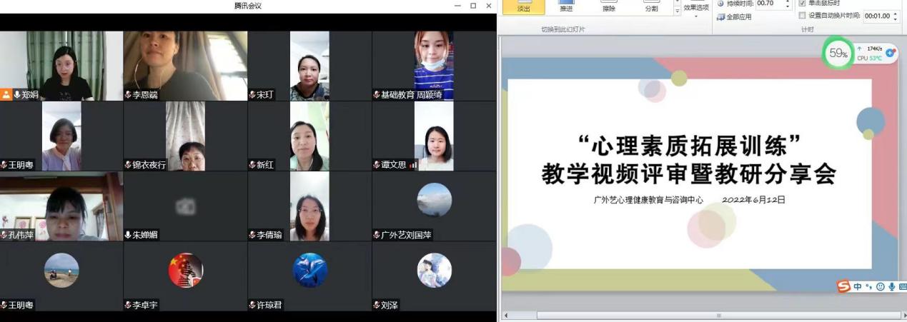Select the 擦除 (Wipe) transition
Image resolution: width=907 pixels, height=322 pixels.
click(x=608, y=6)
